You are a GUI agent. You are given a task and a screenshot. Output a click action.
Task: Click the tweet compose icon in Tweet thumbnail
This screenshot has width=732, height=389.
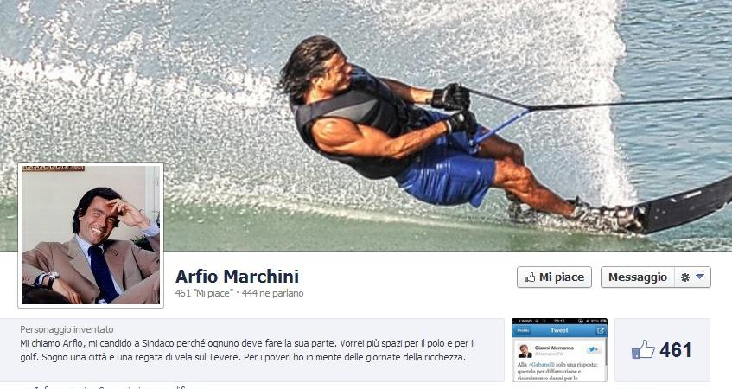click(601, 330)
